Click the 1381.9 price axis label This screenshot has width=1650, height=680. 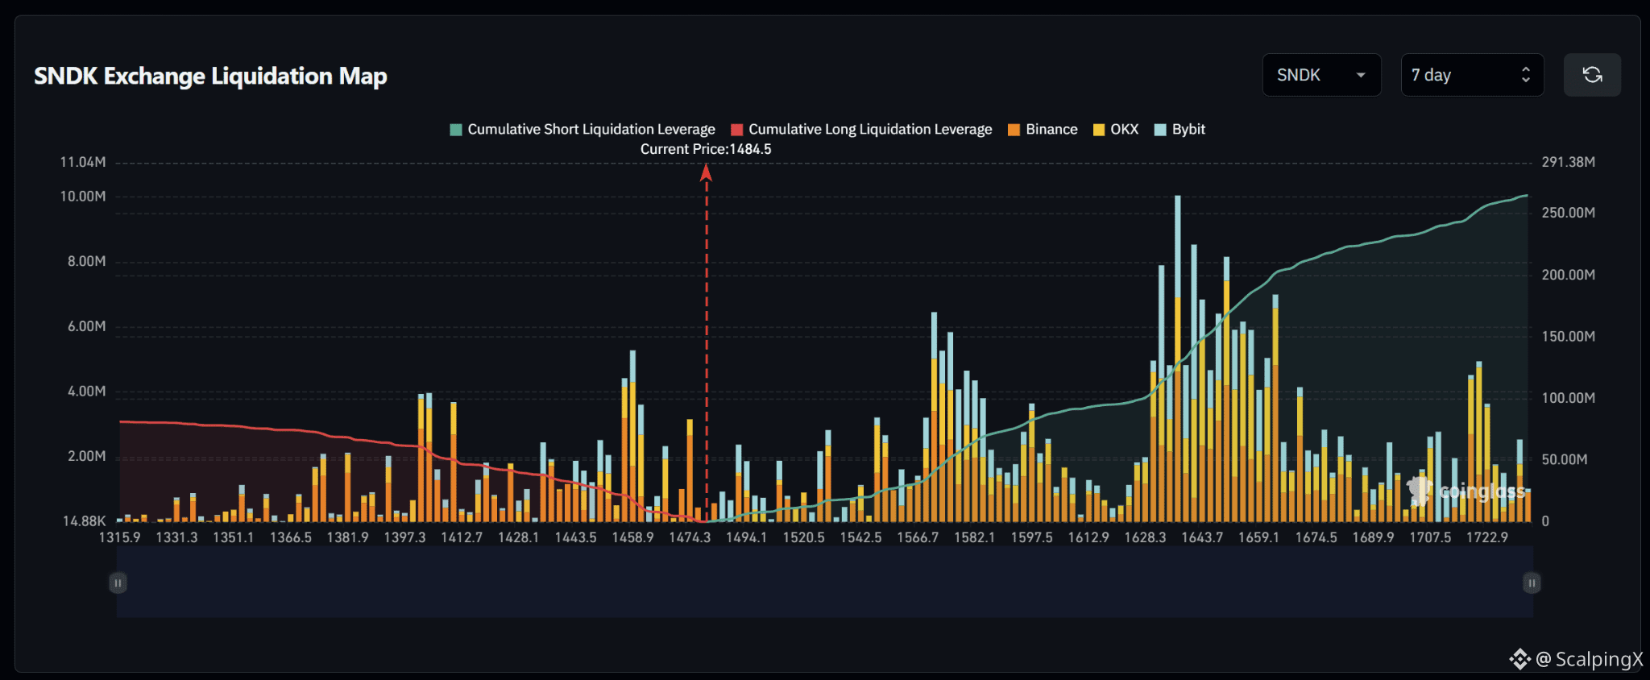(x=347, y=537)
